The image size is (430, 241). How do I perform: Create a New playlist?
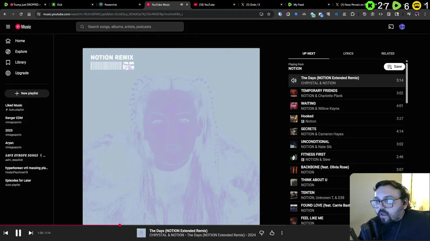click(x=27, y=93)
